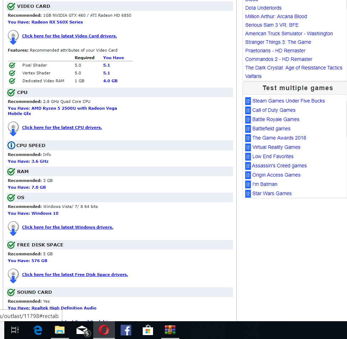Switch to Opera browser in the taskbar
This screenshot has width=347, height=339.
coord(104,330)
